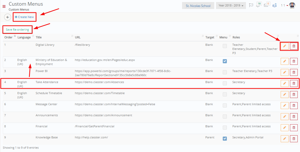Delete the Take Attendance menu entry
Image resolution: width=300 pixels, height=152 pixels.
click(x=294, y=83)
